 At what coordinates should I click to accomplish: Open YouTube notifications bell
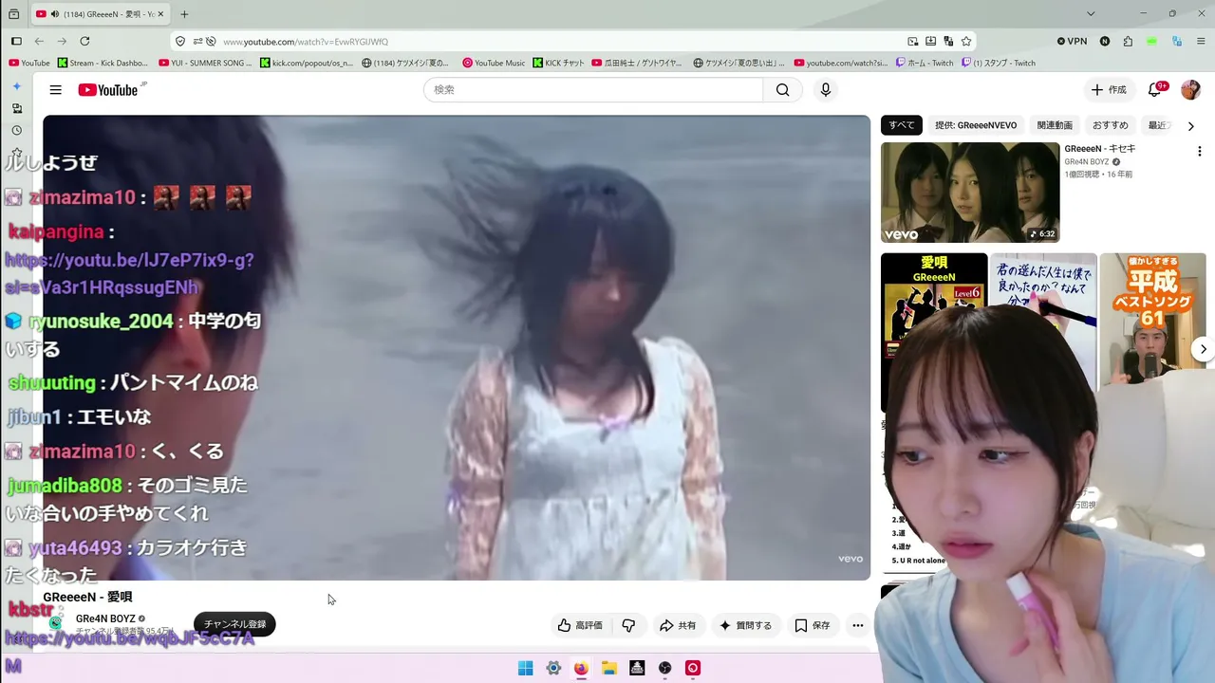point(1155,90)
